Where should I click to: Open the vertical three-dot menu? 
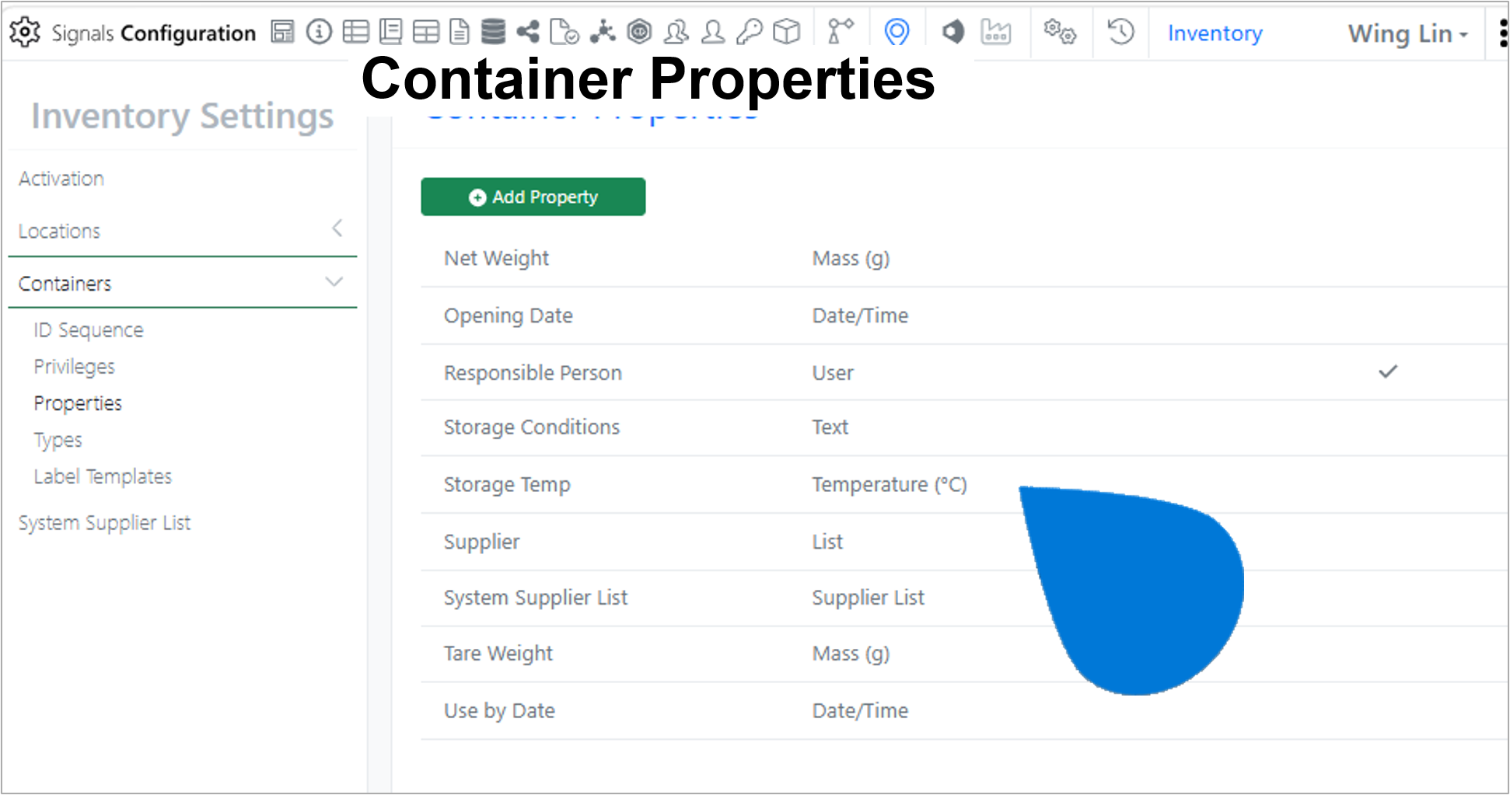pos(1503,33)
